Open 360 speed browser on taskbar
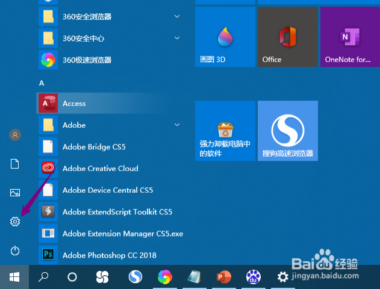 (165, 276)
